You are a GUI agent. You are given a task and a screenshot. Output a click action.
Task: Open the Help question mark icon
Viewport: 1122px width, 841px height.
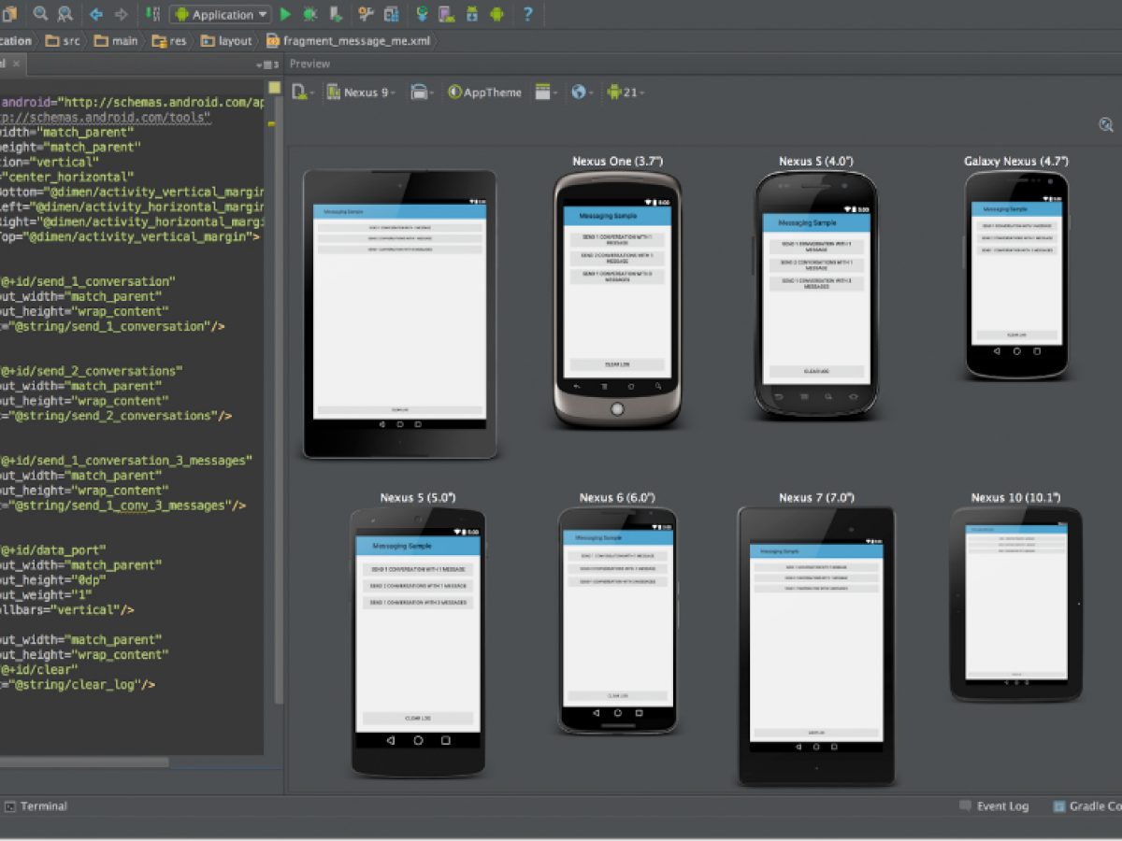pyautogui.click(x=528, y=14)
